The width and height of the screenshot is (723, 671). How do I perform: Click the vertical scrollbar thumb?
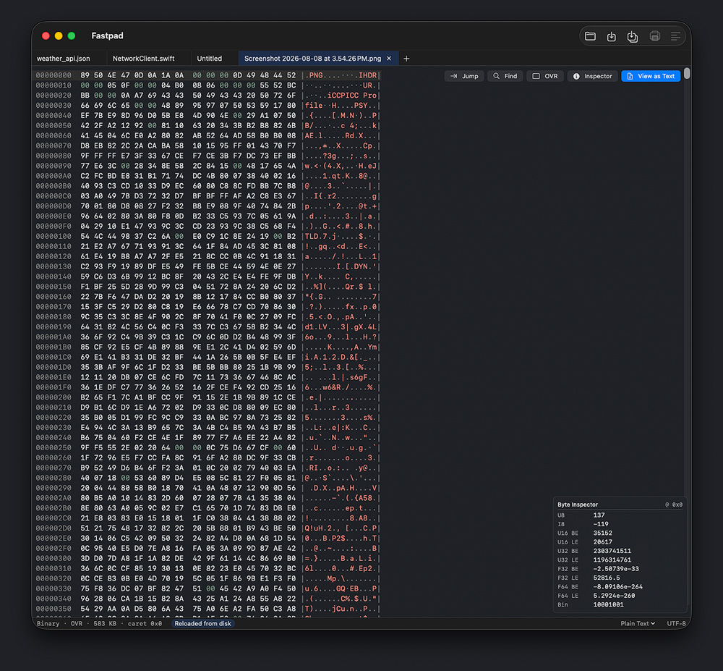tap(687, 73)
